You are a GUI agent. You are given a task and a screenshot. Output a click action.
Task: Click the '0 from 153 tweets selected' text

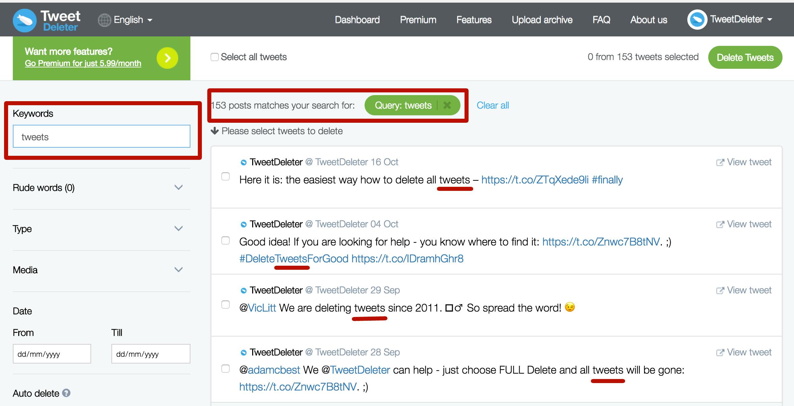coord(643,57)
